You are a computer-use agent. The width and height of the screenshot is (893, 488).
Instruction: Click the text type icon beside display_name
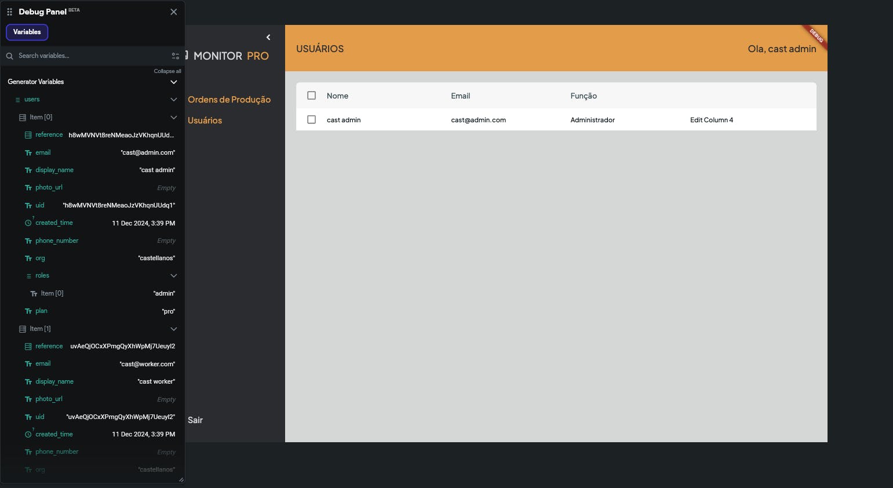(x=28, y=170)
